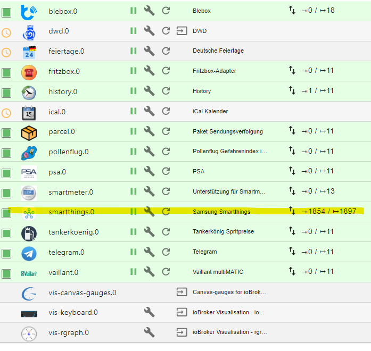
Task: Select the psa.0 instance name
Action: tap(57, 172)
